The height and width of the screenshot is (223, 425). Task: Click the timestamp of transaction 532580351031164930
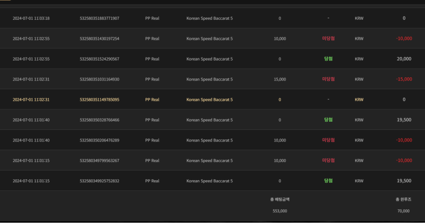coord(31,79)
